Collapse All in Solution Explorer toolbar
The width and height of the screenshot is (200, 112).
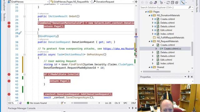(x=172, y=2)
